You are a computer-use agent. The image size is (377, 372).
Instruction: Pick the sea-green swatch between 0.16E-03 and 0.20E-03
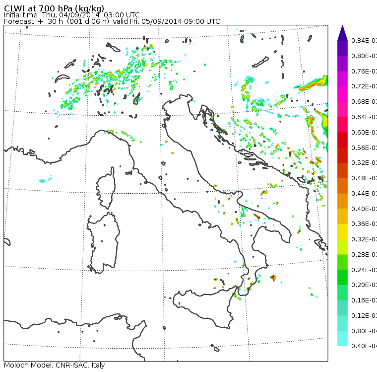click(x=342, y=293)
